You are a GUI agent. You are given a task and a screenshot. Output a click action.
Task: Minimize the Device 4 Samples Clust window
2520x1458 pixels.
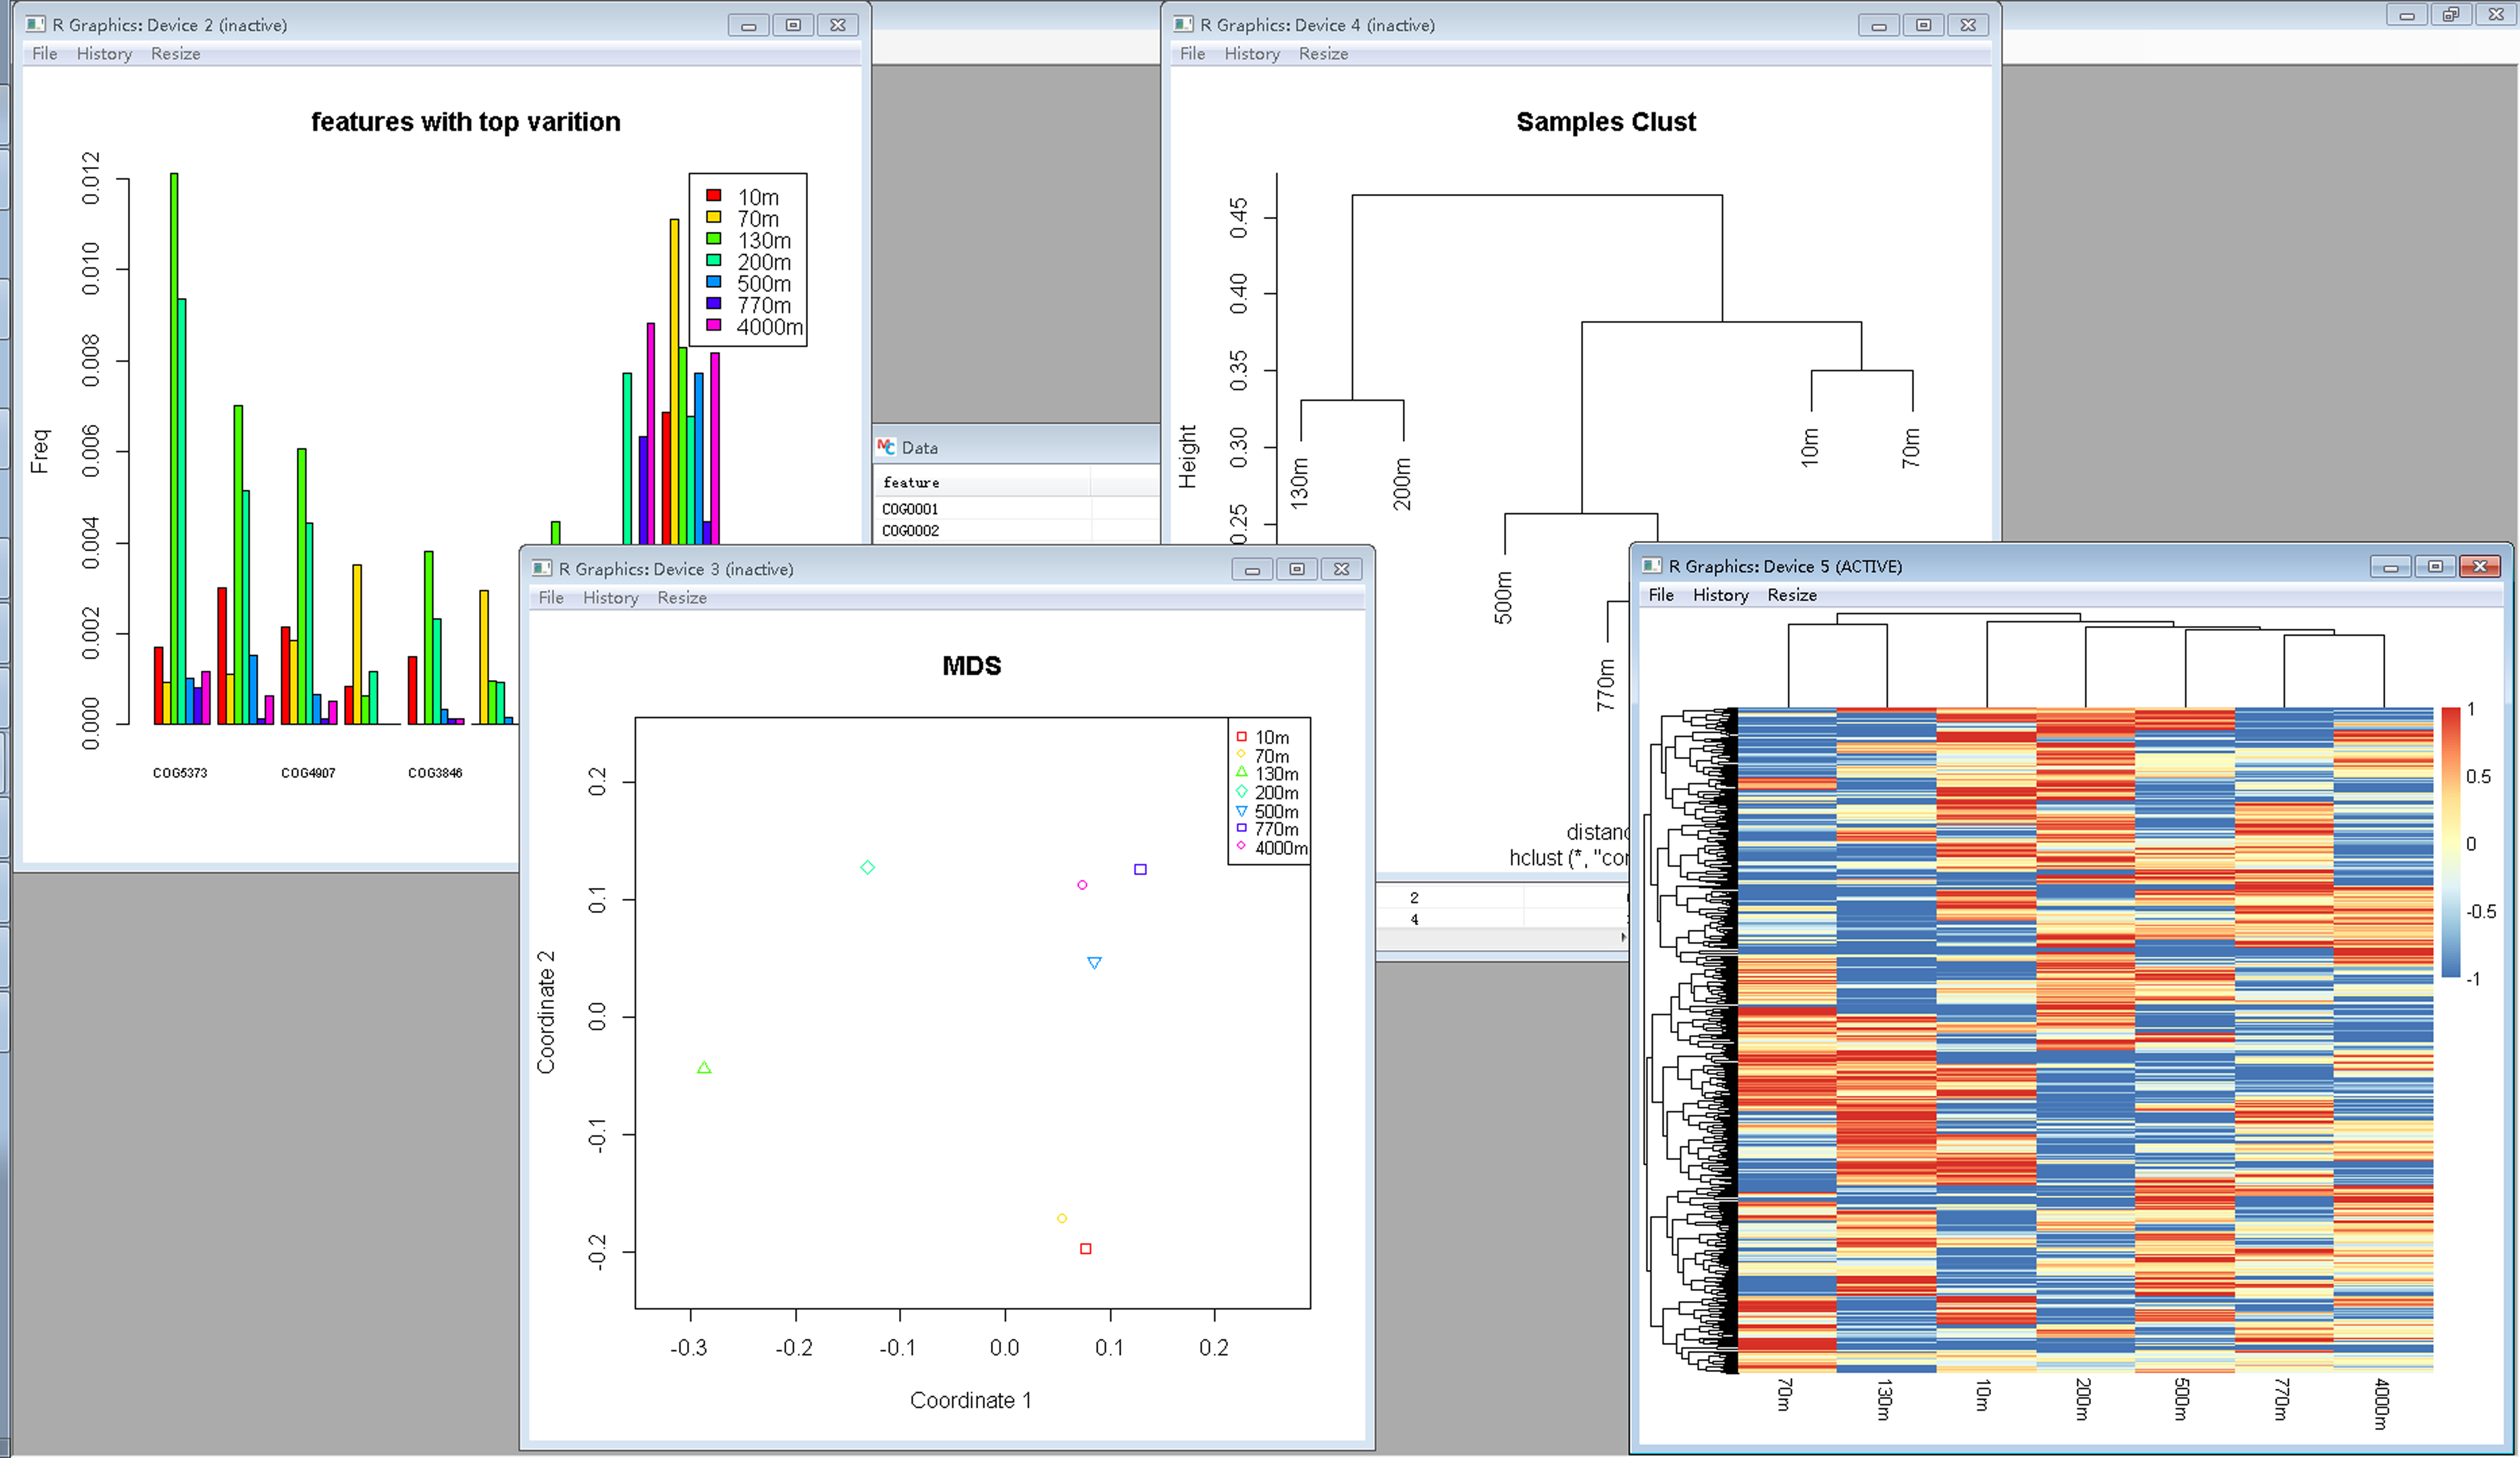point(1878,25)
